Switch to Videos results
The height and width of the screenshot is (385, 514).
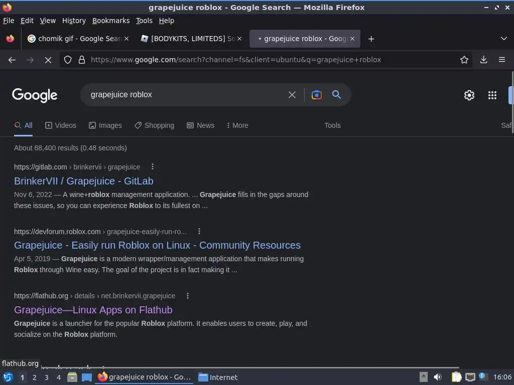[61, 125]
